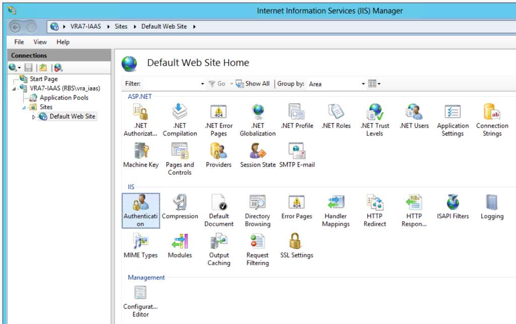Select the Handler Mappings icon
516x324 pixels.
[x=336, y=207]
